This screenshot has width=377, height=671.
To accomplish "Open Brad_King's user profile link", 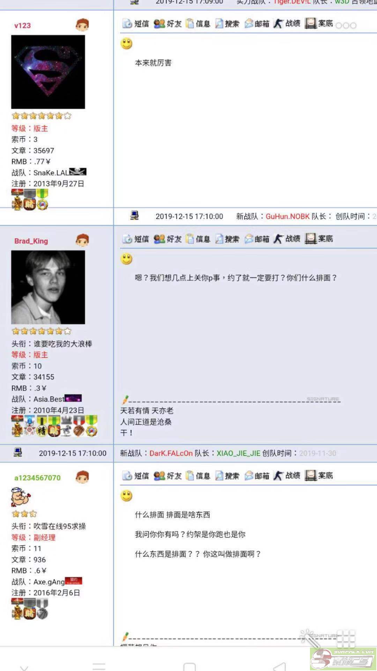I will click(31, 241).
